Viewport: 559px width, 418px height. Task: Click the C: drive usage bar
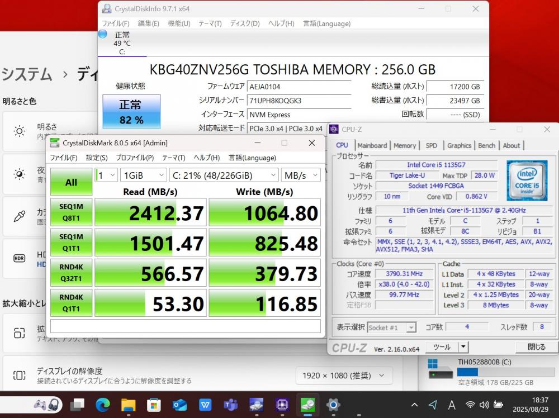point(506,372)
